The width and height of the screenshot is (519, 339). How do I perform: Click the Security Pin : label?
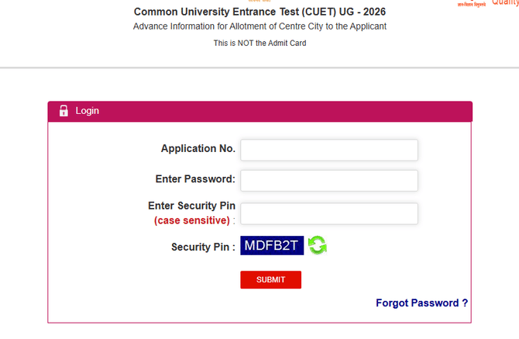tap(203, 247)
